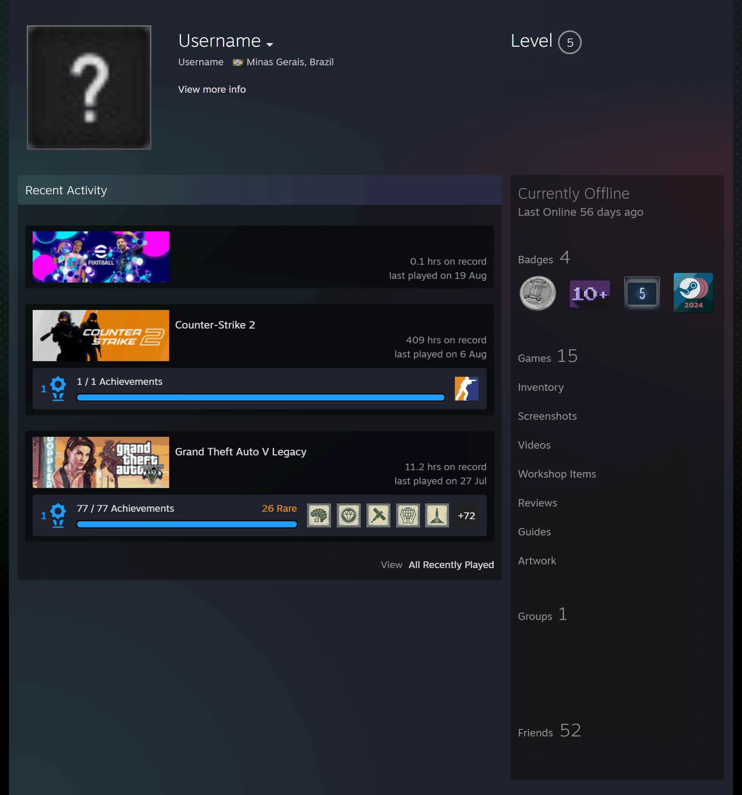Click the profile avatar placeholder image

[89, 87]
